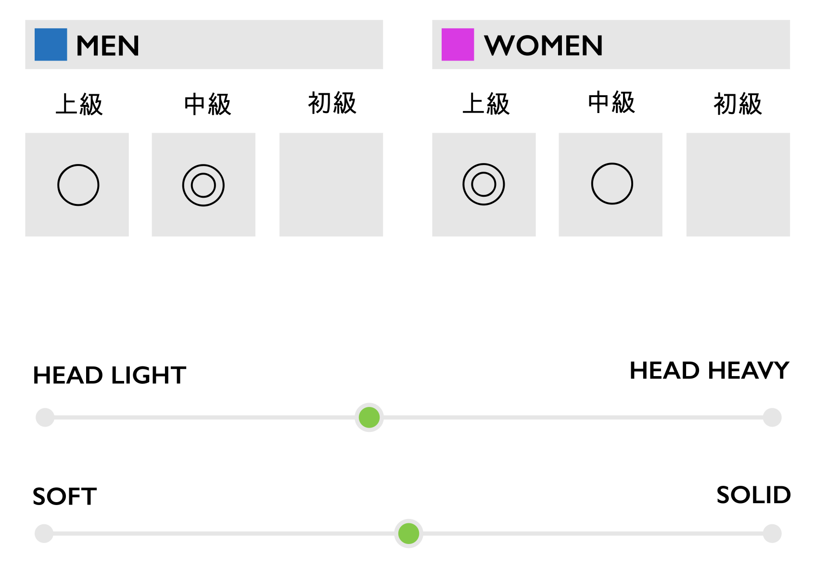
Task: Click left endpoint of HEAD LIGHT slider
Action: click(x=45, y=418)
